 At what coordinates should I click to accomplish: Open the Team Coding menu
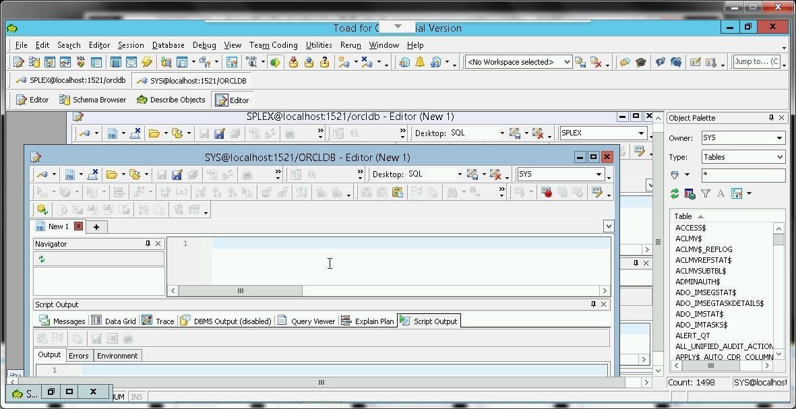point(273,45)
